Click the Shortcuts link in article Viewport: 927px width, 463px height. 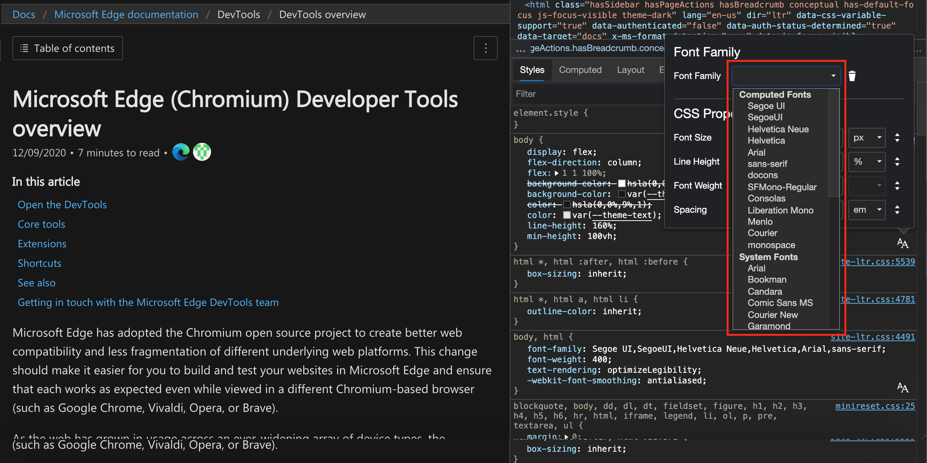pyautogui.click(x=40, y=263)
